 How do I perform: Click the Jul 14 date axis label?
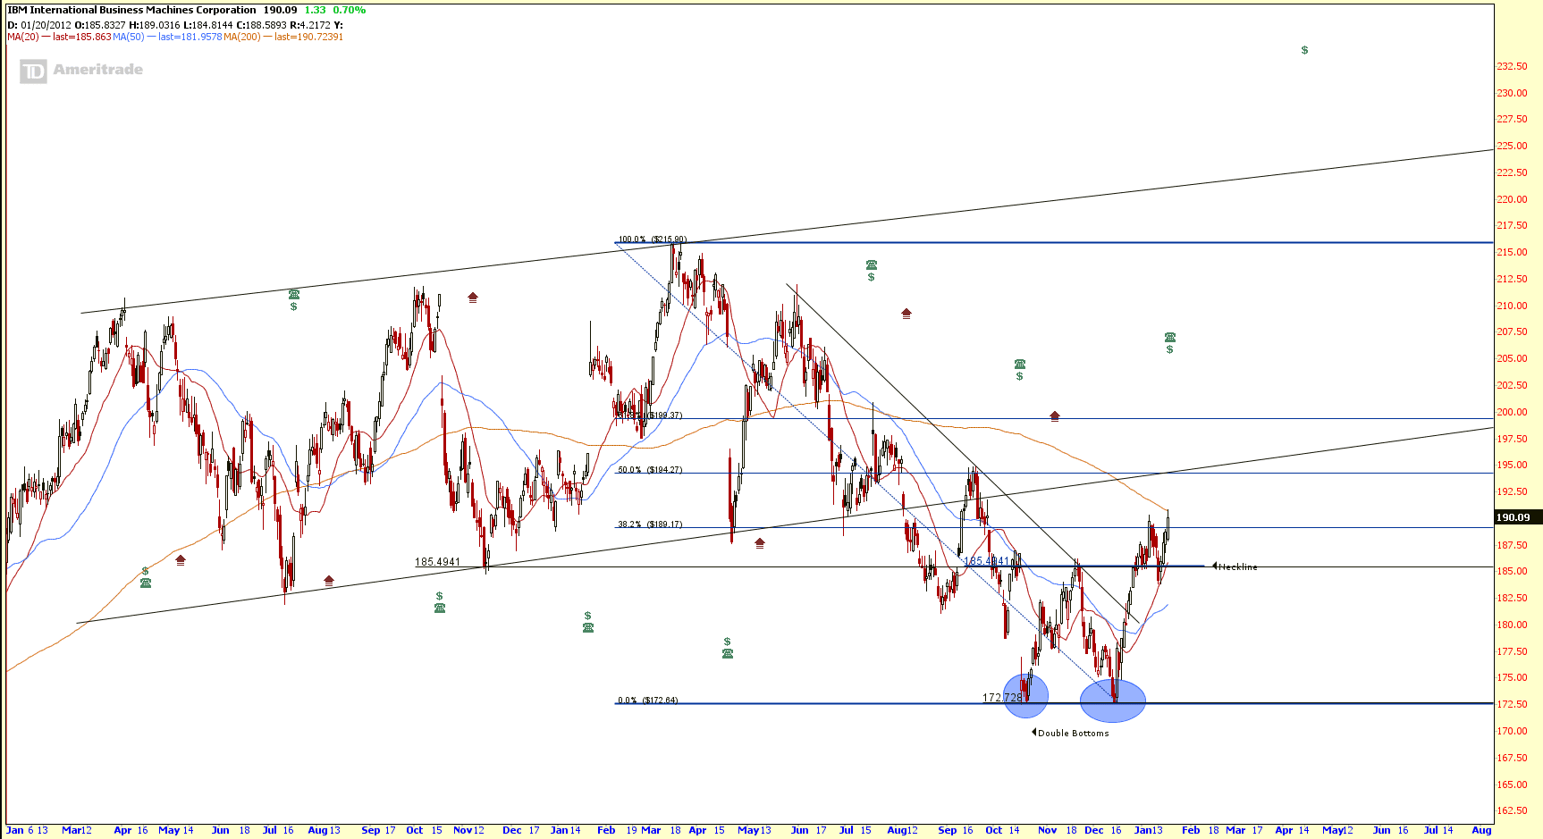1438,830
